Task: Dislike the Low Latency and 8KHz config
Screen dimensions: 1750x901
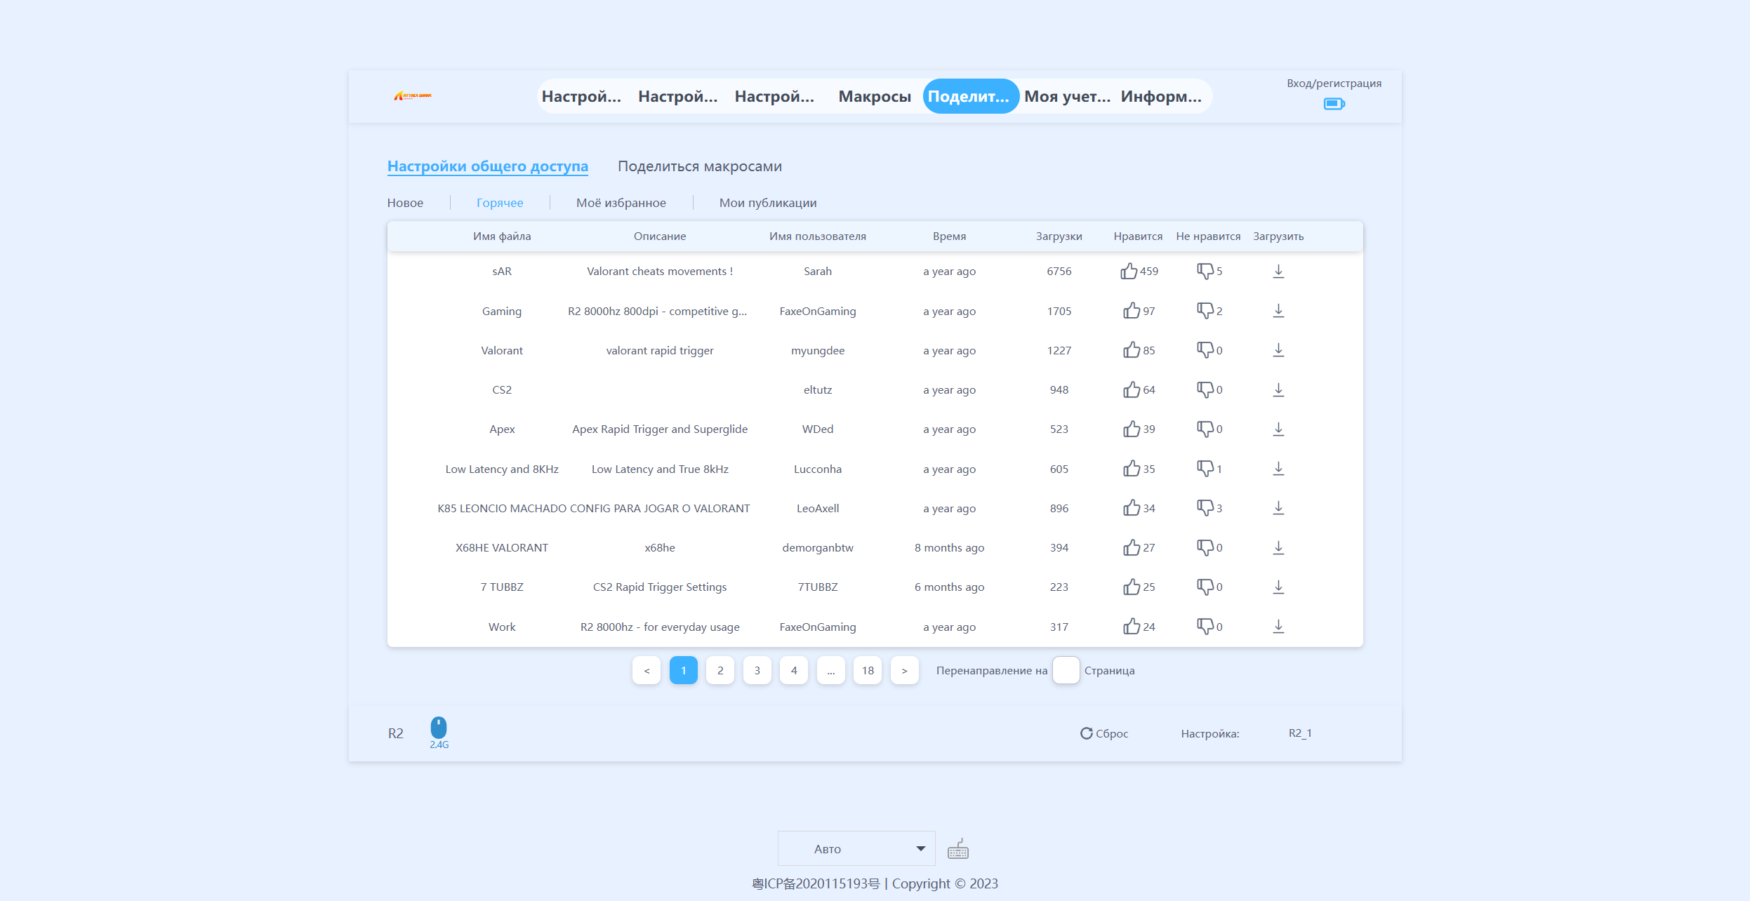Action: (x=1205, y=469)
